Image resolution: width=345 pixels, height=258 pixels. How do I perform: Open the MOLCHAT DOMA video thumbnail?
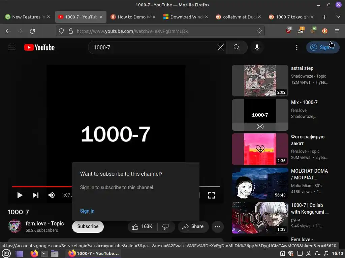click(x=260, y=183)
